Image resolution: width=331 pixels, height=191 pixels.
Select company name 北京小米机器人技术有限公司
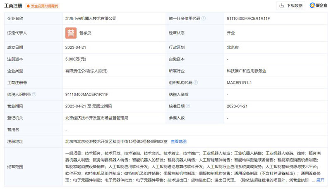[x=91, y=19]
